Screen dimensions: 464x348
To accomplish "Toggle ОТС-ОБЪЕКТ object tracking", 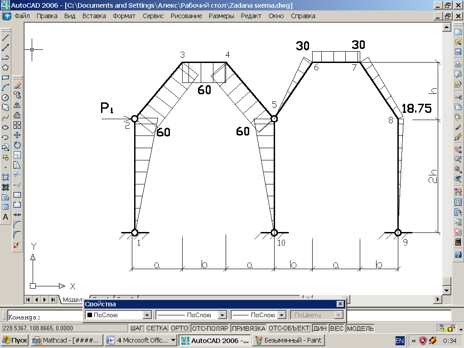I will 289,328.
